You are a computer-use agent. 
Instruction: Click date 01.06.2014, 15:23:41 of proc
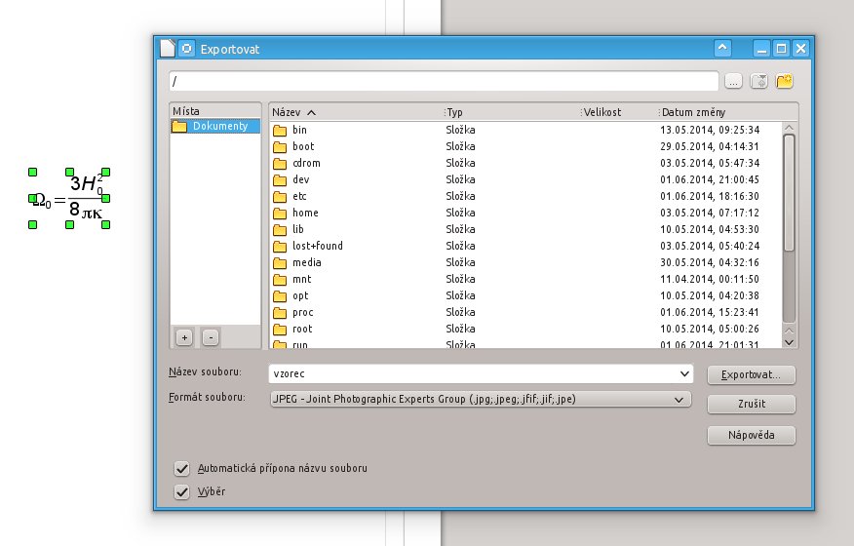click(710, 313)
